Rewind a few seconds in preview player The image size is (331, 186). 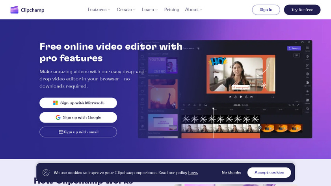(x=235, y=97)
